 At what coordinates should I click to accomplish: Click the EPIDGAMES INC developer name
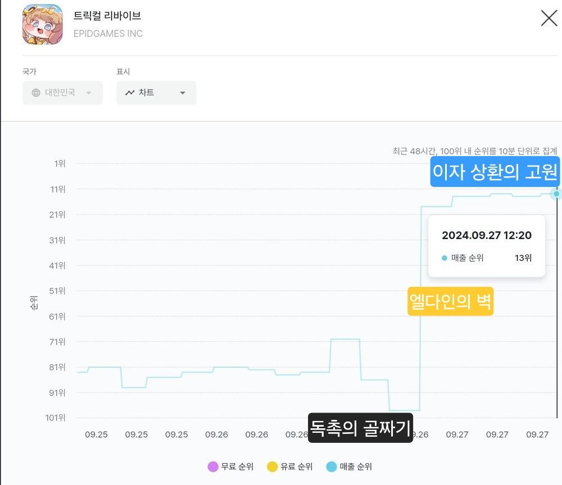[x=108, y=34]
